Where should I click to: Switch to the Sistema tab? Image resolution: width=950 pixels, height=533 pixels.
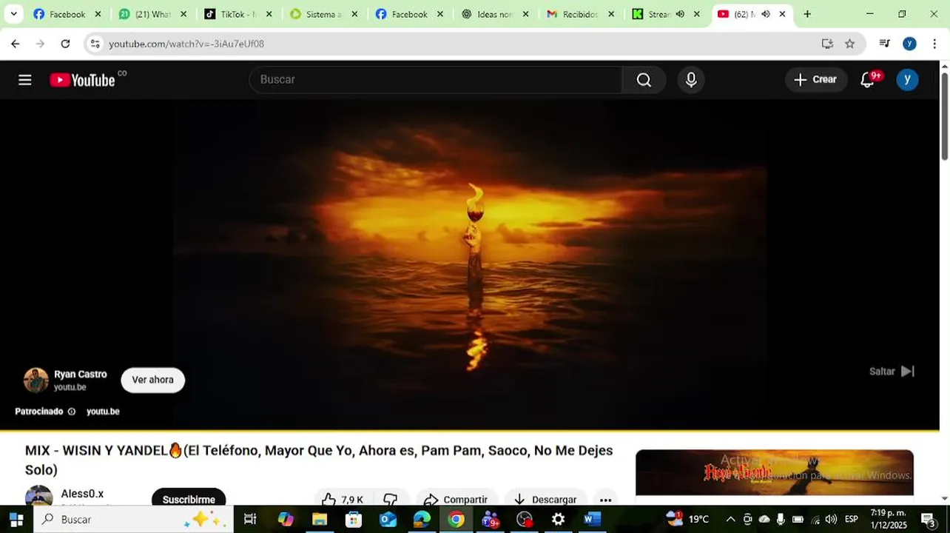pos(324,14)
